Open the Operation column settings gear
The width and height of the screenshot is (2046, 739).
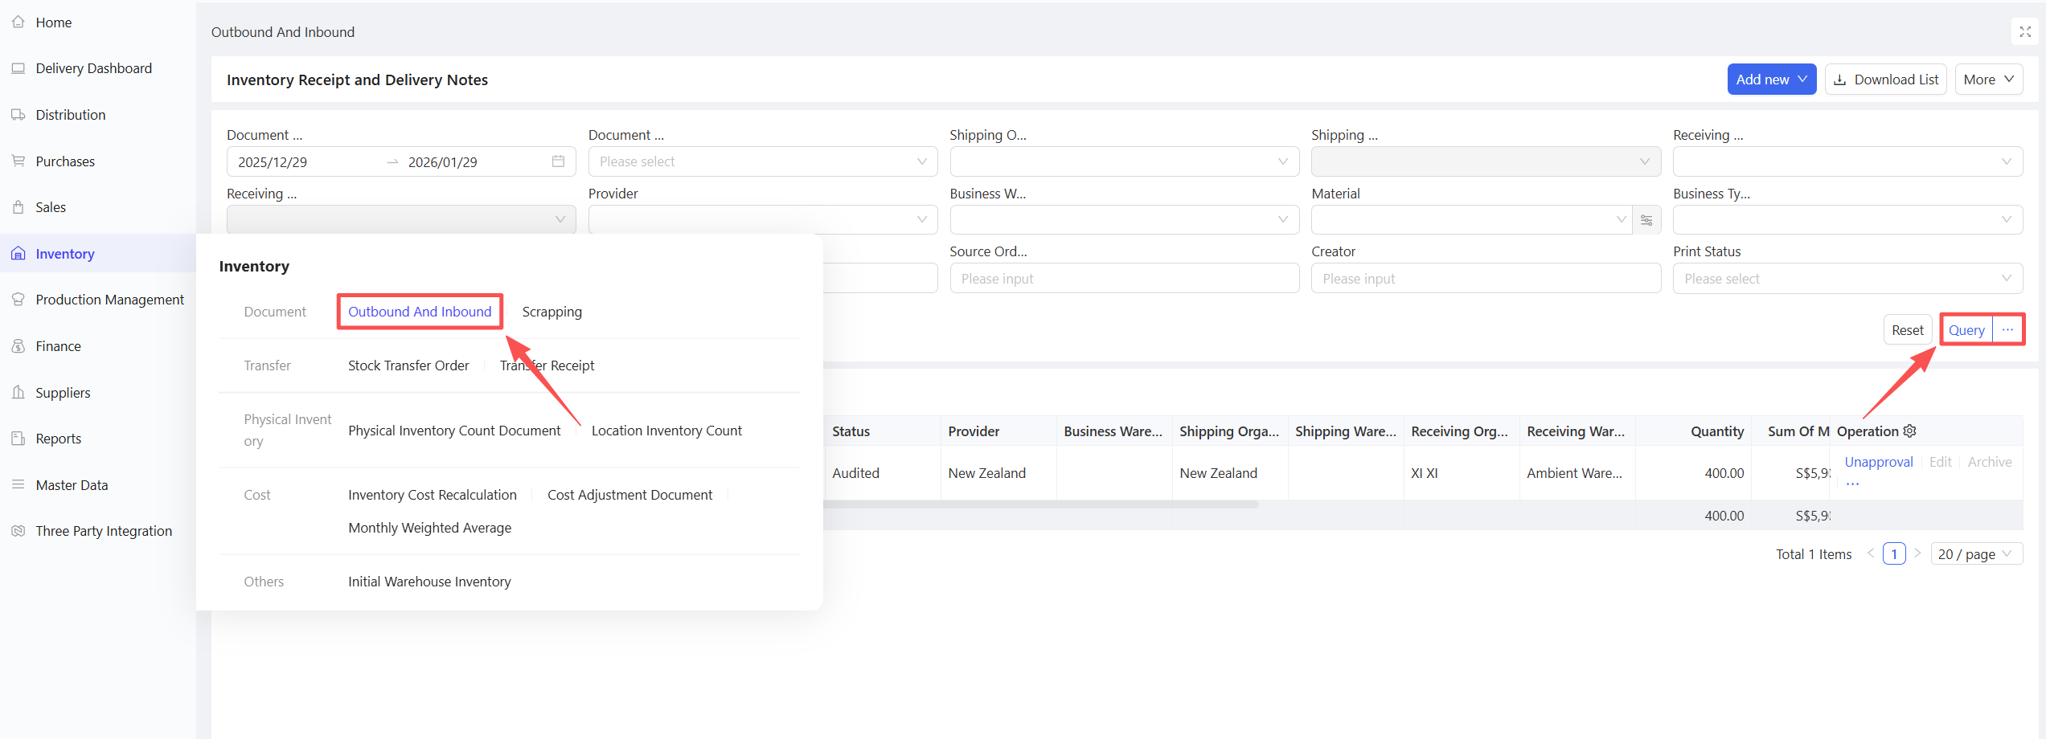1910,431
